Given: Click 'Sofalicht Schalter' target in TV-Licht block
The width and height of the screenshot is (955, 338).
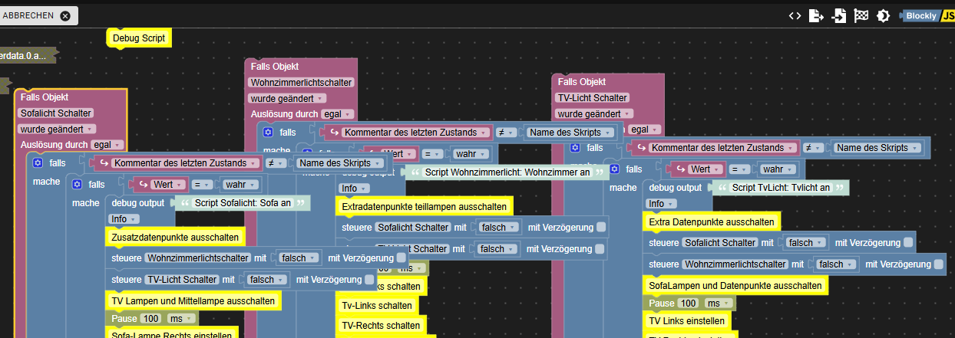Looking at the screenshot, I should coord(719,243).
